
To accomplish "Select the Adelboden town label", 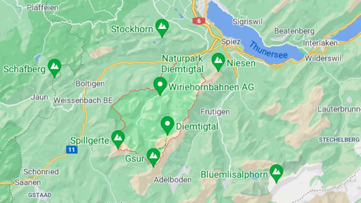I will (x=173, y=179).
